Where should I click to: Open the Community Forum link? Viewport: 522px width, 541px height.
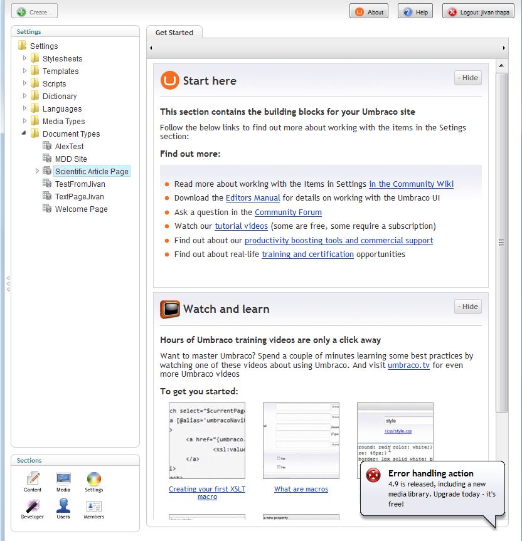pos(288,212)
